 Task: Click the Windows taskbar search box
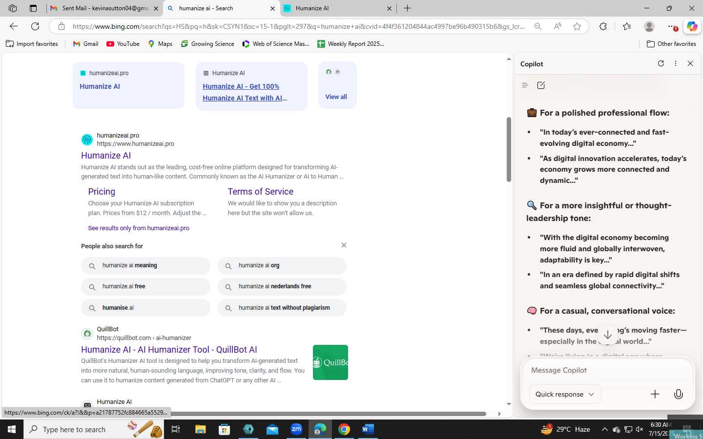pos(94,429)
